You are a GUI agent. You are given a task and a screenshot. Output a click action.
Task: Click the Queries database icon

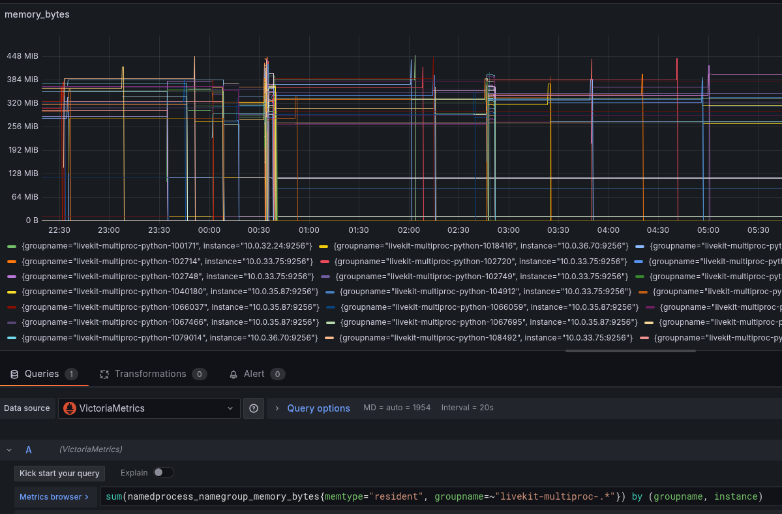coord(14,374)
